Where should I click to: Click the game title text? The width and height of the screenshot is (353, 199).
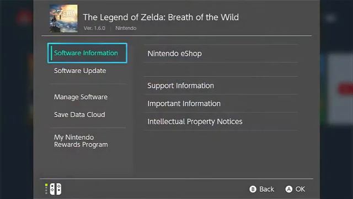tap(161, 17)
